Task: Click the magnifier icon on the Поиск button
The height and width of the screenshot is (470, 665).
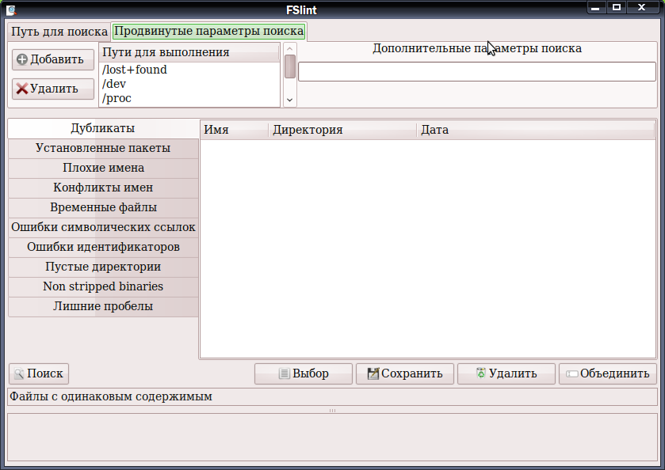Action: [x=19, y=373]
